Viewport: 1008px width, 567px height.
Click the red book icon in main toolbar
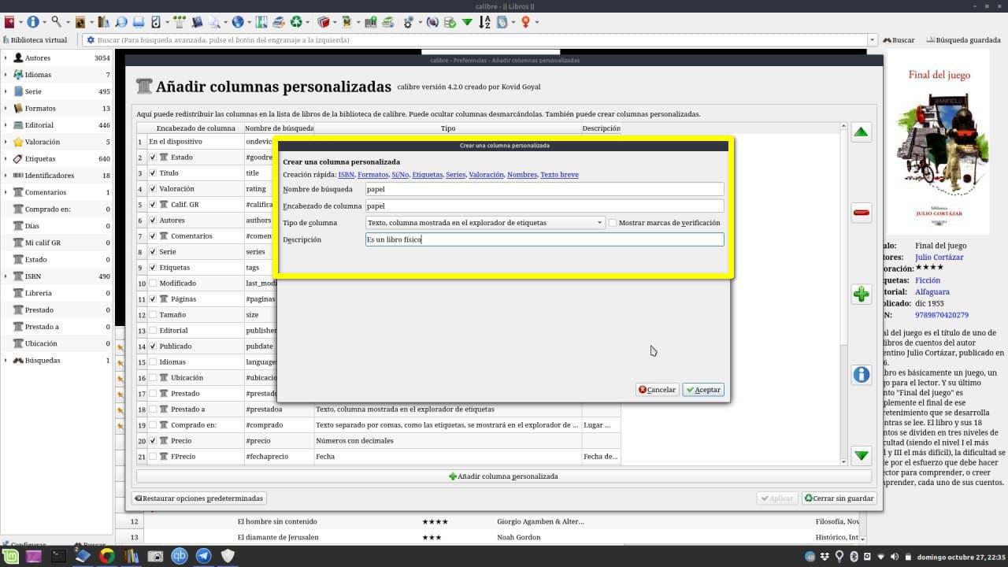[9, 22]
